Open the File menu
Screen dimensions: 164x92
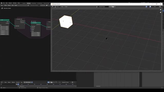(4, 3)
